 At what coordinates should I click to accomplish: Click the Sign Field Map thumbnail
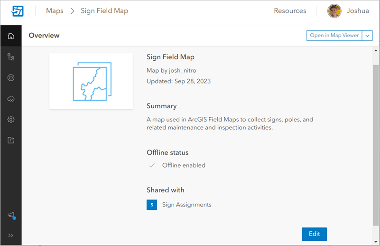click(x=91, y=81)
